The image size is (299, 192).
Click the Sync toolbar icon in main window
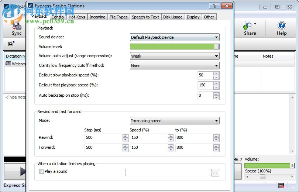(x=17, y=28)
